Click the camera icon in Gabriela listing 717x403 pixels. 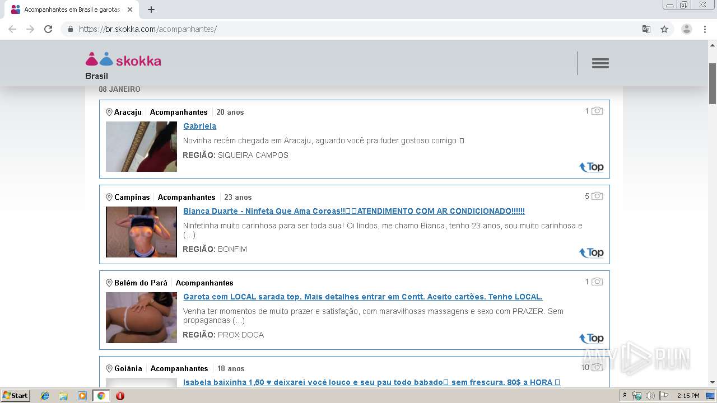point(597,111)
